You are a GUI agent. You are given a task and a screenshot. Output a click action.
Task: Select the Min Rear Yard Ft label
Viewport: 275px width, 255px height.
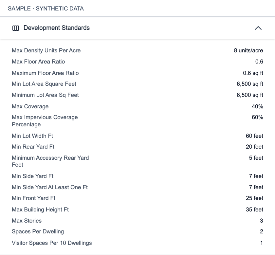coord(33,147)
